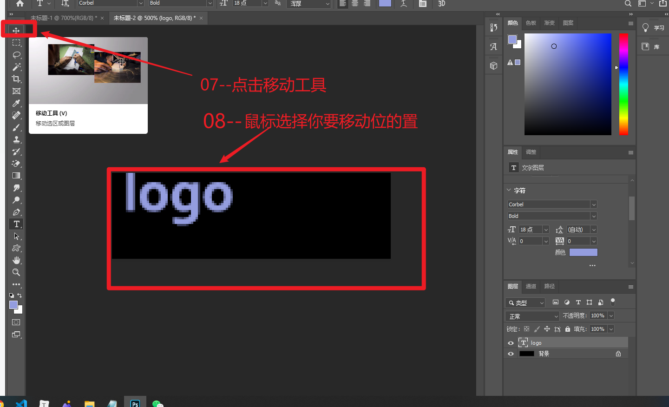The image size is (669, 407).
Task: Select the Eraser tool
Action: [16, 164]
